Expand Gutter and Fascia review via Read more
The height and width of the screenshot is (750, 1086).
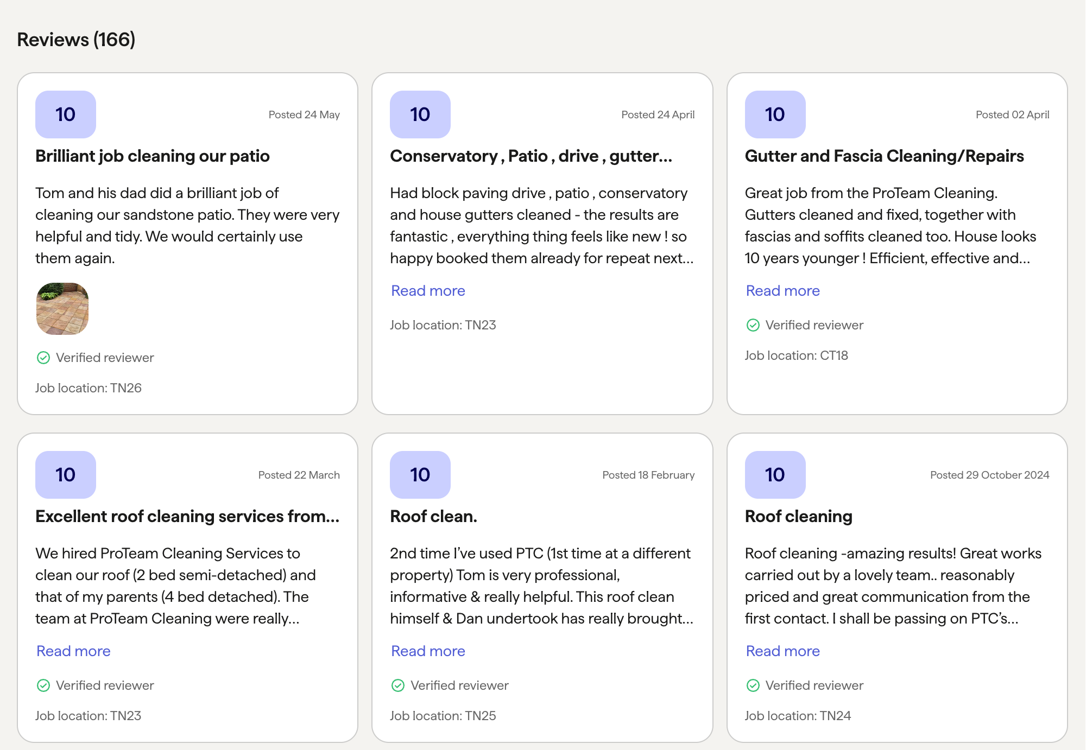point(782,291)
